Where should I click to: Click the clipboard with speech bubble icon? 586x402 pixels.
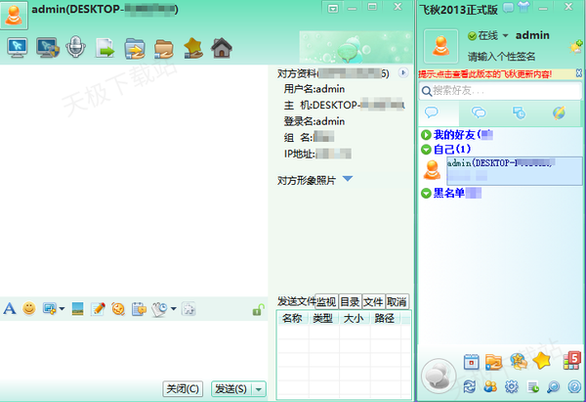139,309
